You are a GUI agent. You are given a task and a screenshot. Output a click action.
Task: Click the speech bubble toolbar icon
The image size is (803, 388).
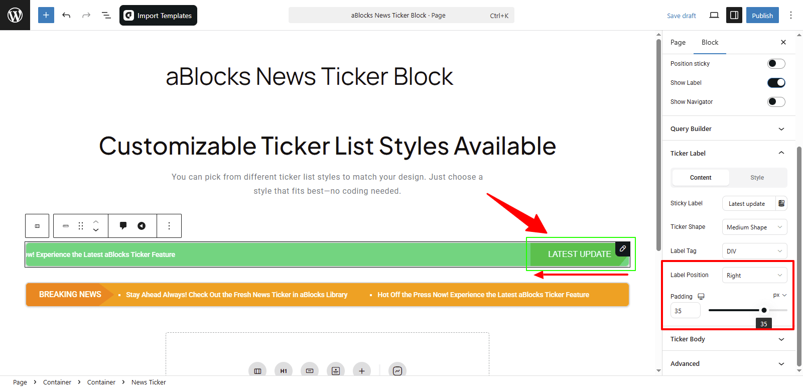[x=123, y=226]
